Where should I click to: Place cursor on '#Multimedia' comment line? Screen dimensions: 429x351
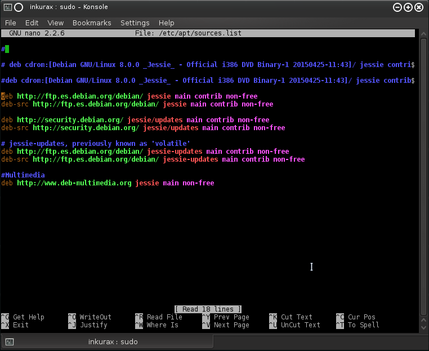pyautogui.click(x=23, y=175)
